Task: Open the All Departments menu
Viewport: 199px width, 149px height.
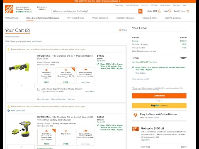Action: pos(12,18)
